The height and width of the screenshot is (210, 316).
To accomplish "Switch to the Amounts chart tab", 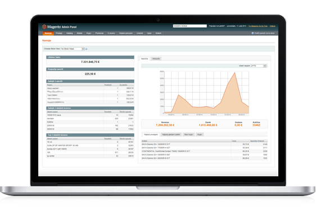I will point(156,59).
